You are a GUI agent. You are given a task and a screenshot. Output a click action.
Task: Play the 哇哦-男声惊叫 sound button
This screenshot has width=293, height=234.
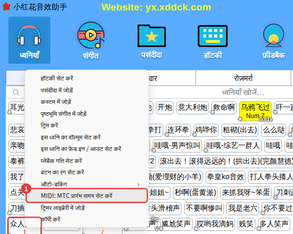coord(177,146)
